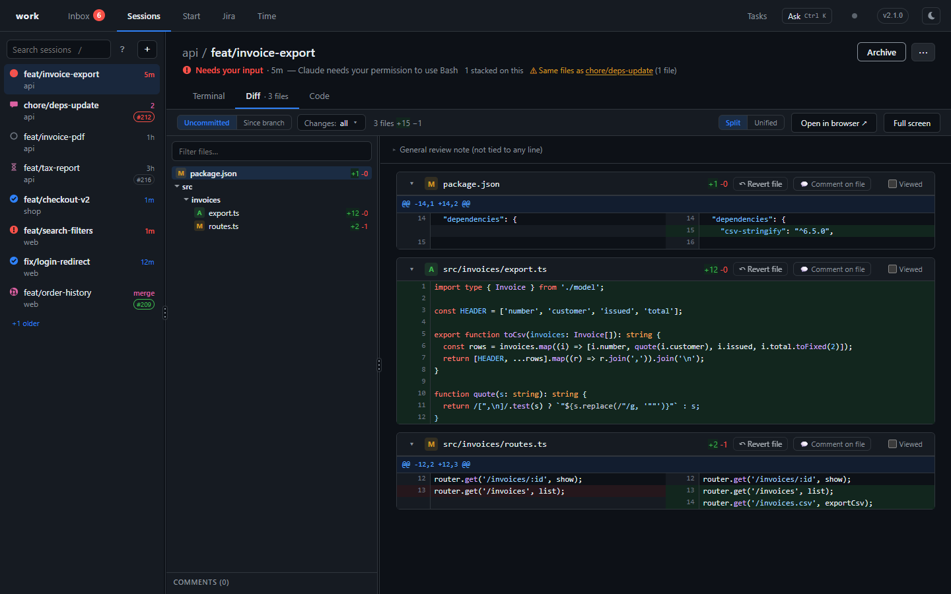Click the chat bubble icon of chore/deps-update
This screenshot has height=594, width=951.
coord(14,105)
